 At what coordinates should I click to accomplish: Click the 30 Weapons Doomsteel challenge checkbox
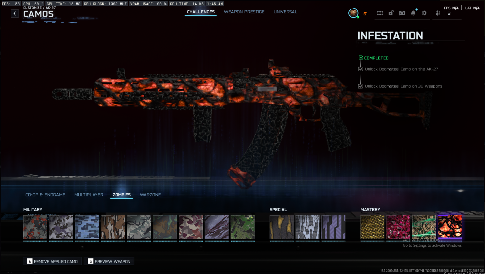coord(360,86)
